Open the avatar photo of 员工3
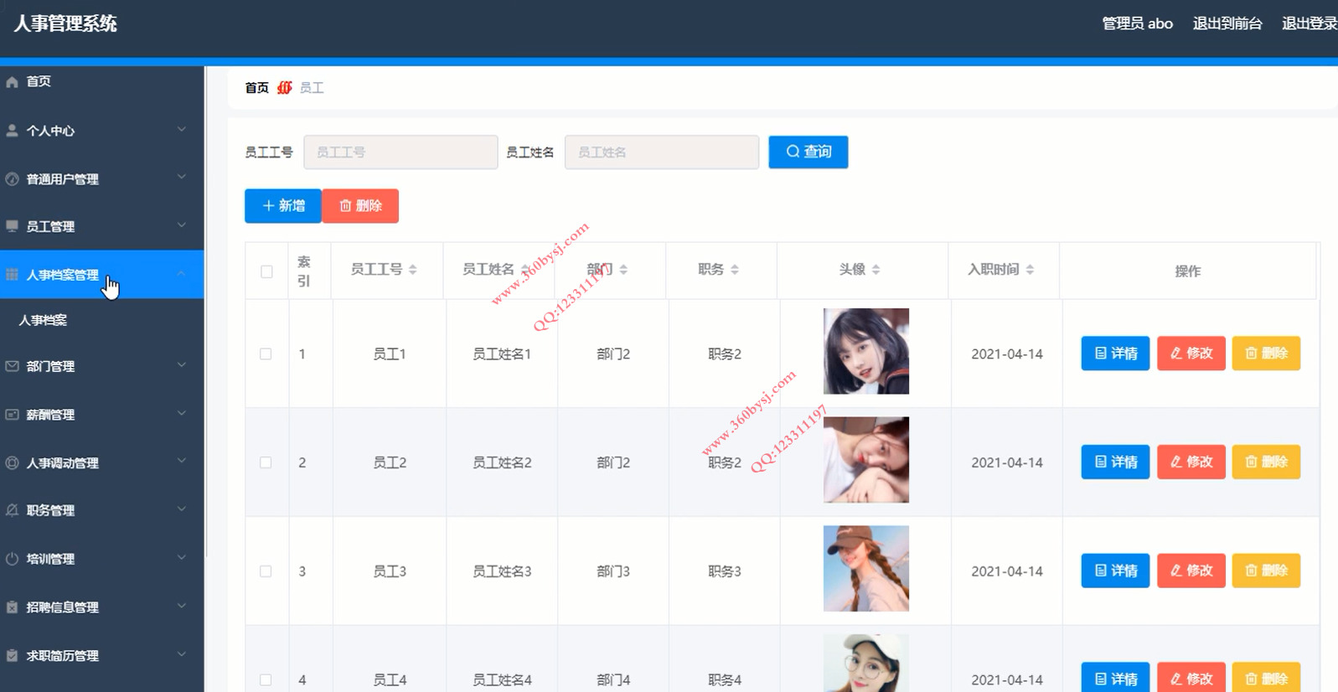This screenshot has width=1338, height=692. pos(866,569)
